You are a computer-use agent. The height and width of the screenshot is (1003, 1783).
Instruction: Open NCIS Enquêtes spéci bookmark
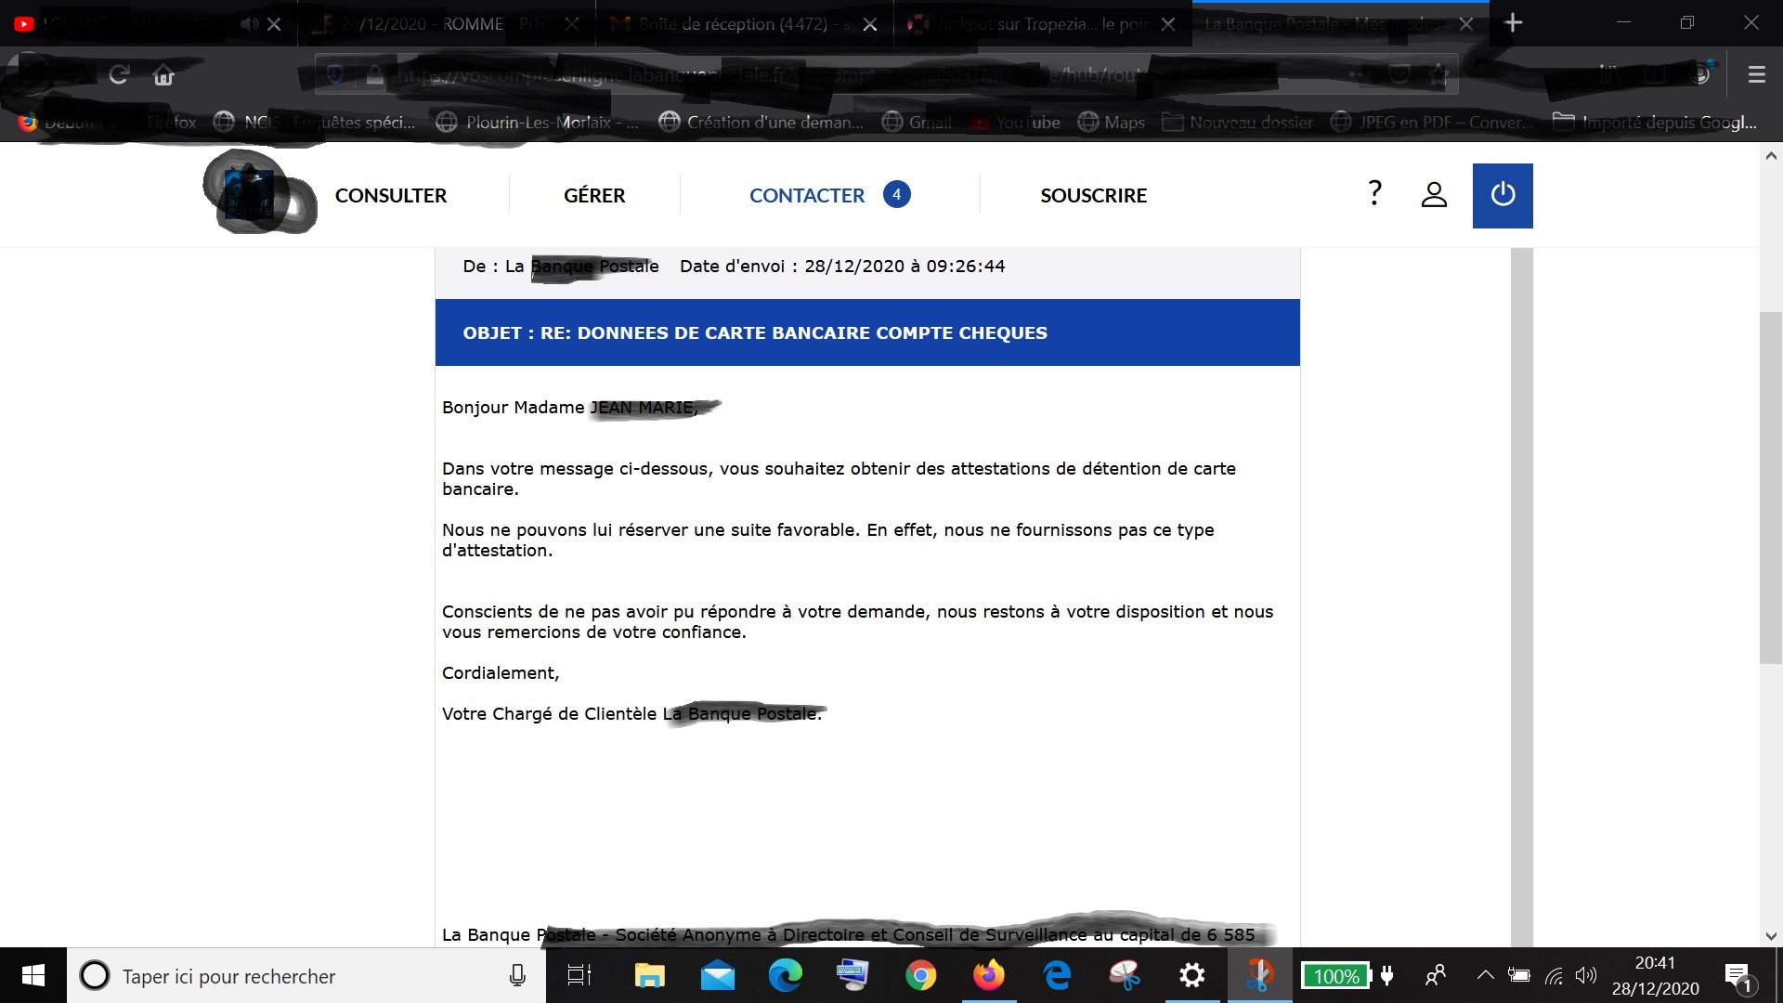pyautogui.click(x=315, y=122)
